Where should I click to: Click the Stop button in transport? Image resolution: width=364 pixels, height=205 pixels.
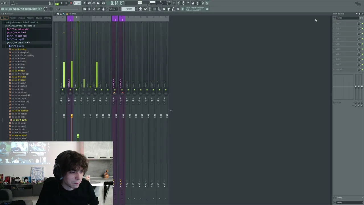[66, 3]
